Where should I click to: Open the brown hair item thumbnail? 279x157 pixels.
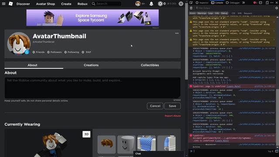106,144
